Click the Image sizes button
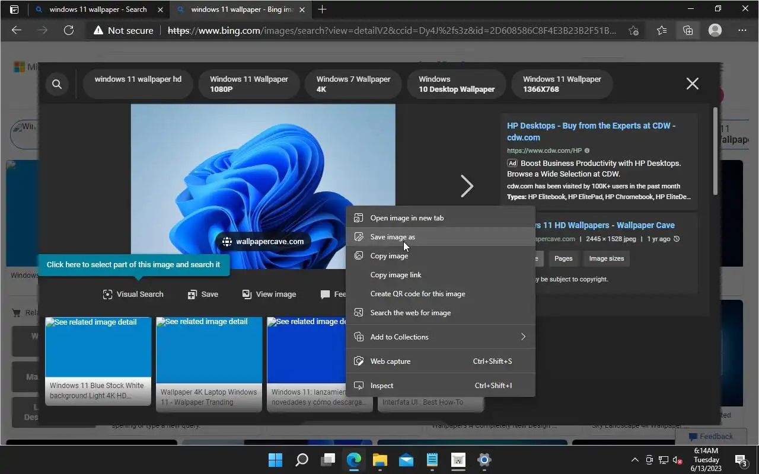The image size is (759, 474). pyautogui.click(x=607, y=258)
